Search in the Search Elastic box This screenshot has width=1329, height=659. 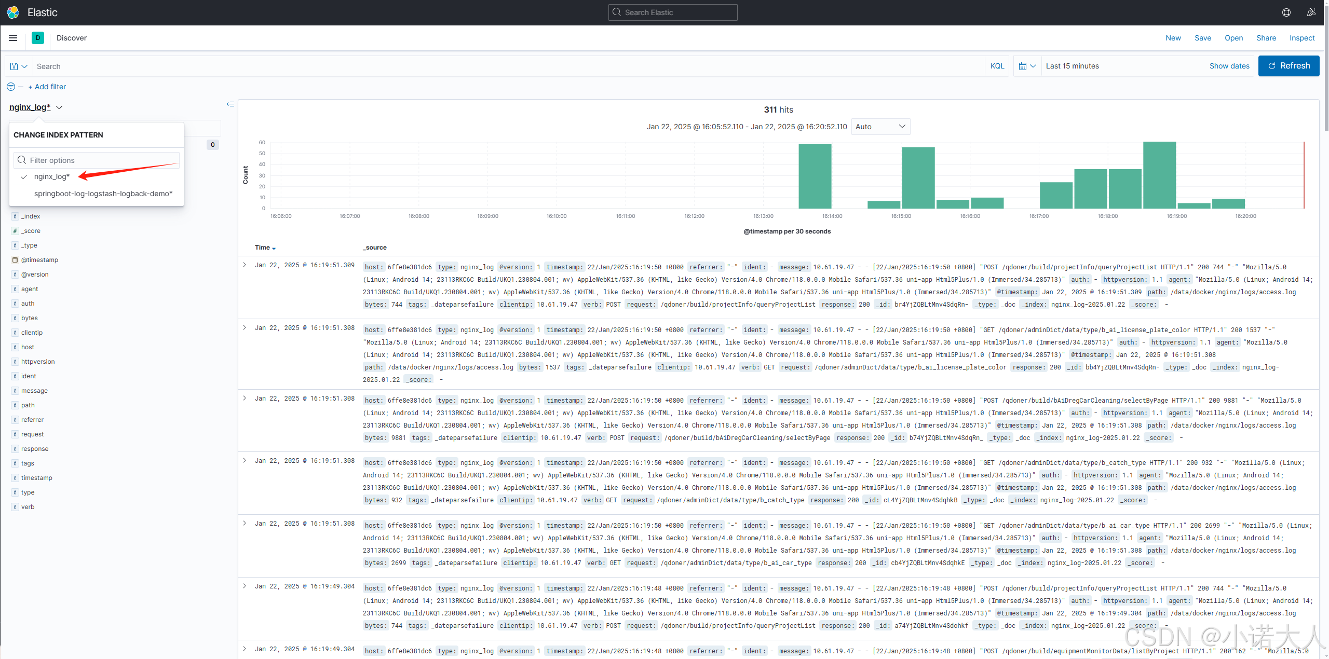coord(673,12)
